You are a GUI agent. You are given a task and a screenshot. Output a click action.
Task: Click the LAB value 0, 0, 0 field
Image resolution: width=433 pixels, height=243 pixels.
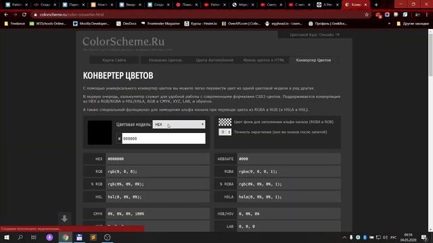click(289, 226)
